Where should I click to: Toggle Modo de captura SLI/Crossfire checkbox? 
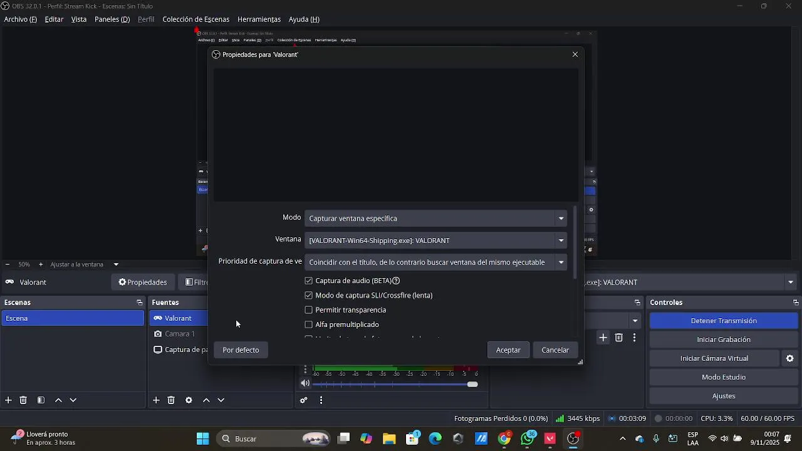pyautogui.click(x=308, y=295)
